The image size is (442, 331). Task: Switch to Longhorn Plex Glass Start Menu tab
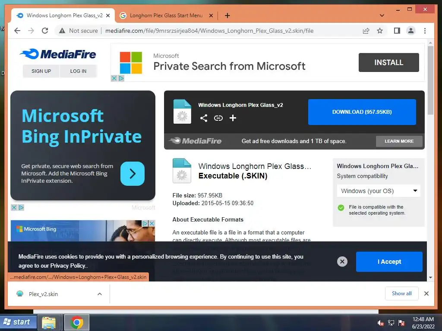pyautogui.click(x=166, y=16)
